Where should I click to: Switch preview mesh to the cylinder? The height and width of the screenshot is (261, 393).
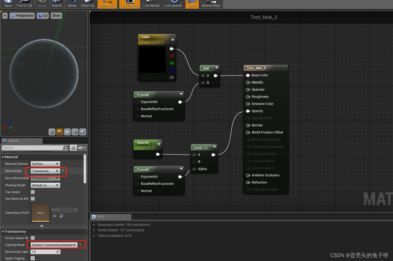pos(52,132)
